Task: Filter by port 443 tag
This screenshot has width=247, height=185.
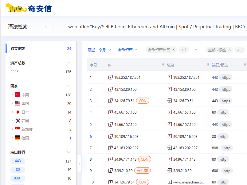Action: (18, 161)
